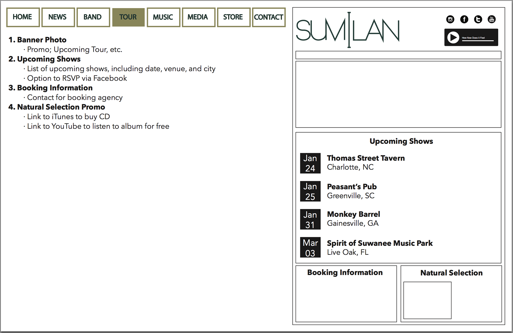This screenshot has height=333, width=513.
Task: Select the Jan 24 date badge
Action: (310, 163)
